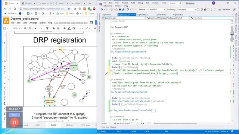Switch to CcpPackets.cs editor tab

point(143,15)
